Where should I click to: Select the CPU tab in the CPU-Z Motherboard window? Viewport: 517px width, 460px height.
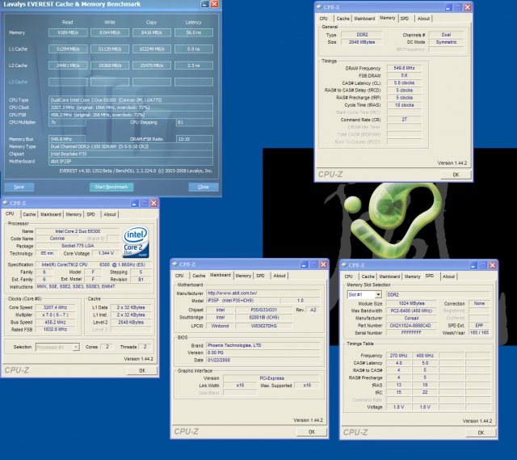(179, 276)
